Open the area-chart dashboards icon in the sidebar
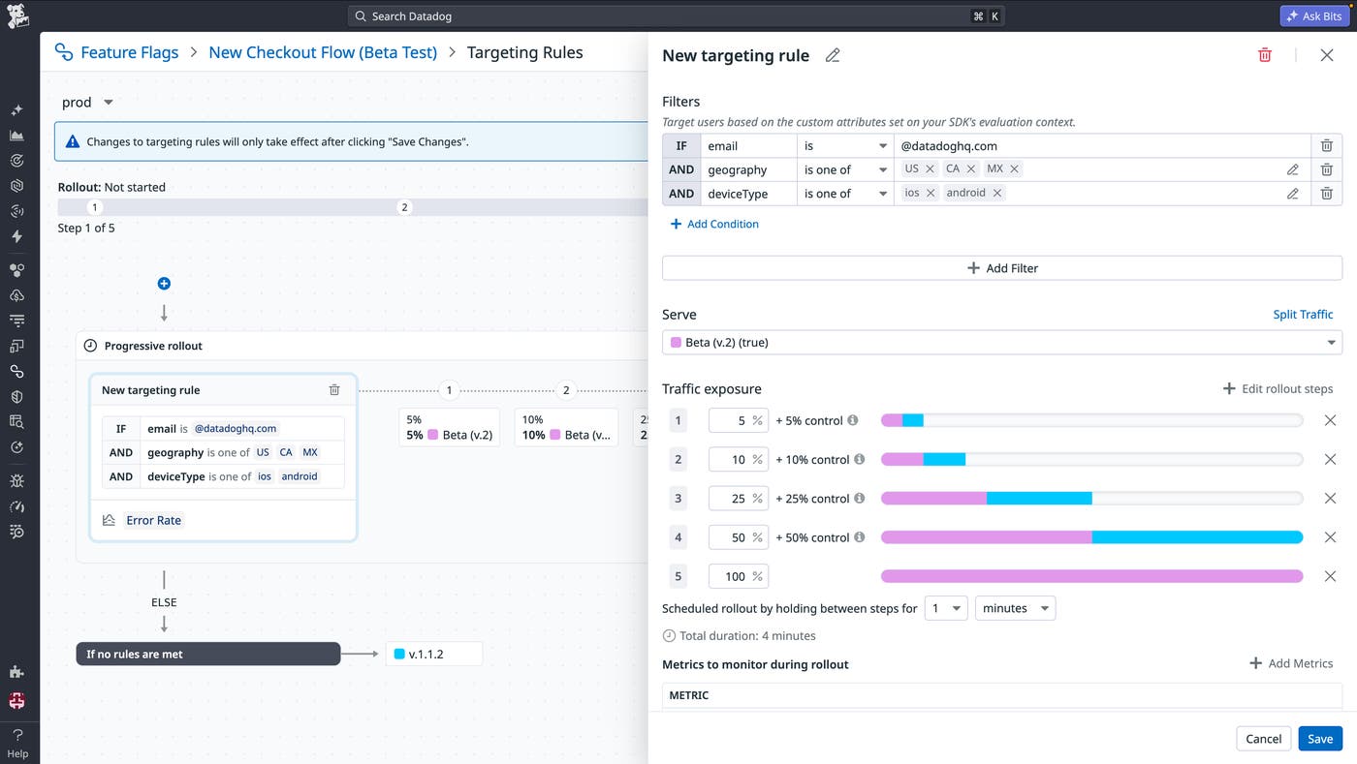Viewport: 1357px width, 764px height. (x=16, y=136)
